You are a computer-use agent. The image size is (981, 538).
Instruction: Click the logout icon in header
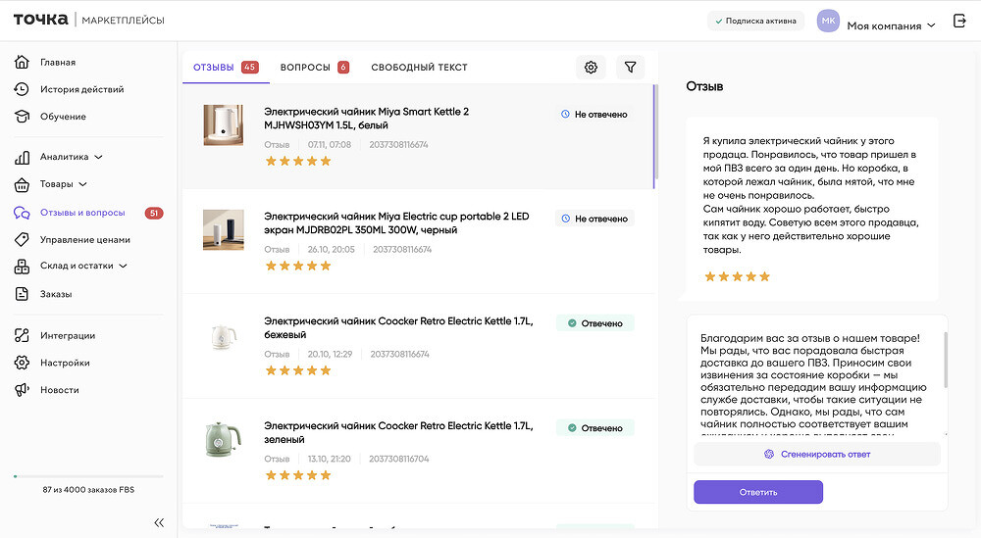(959, 22)
